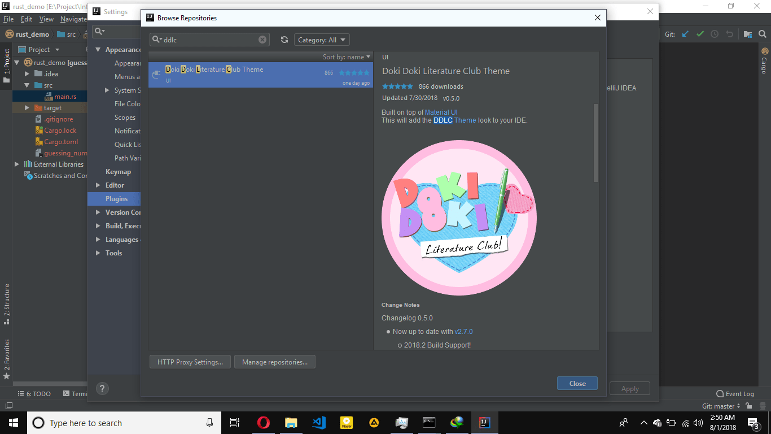
Task: Open Visual Studio Code from taskbar
Action: coord(318,422)
